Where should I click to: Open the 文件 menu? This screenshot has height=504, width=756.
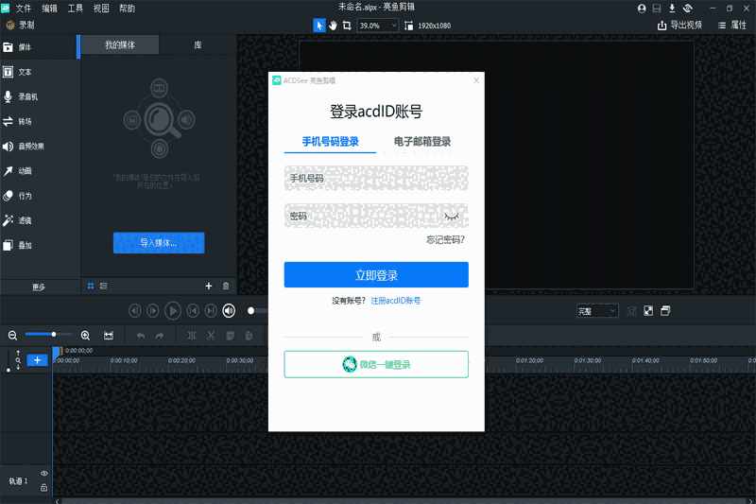click(23, 9)
